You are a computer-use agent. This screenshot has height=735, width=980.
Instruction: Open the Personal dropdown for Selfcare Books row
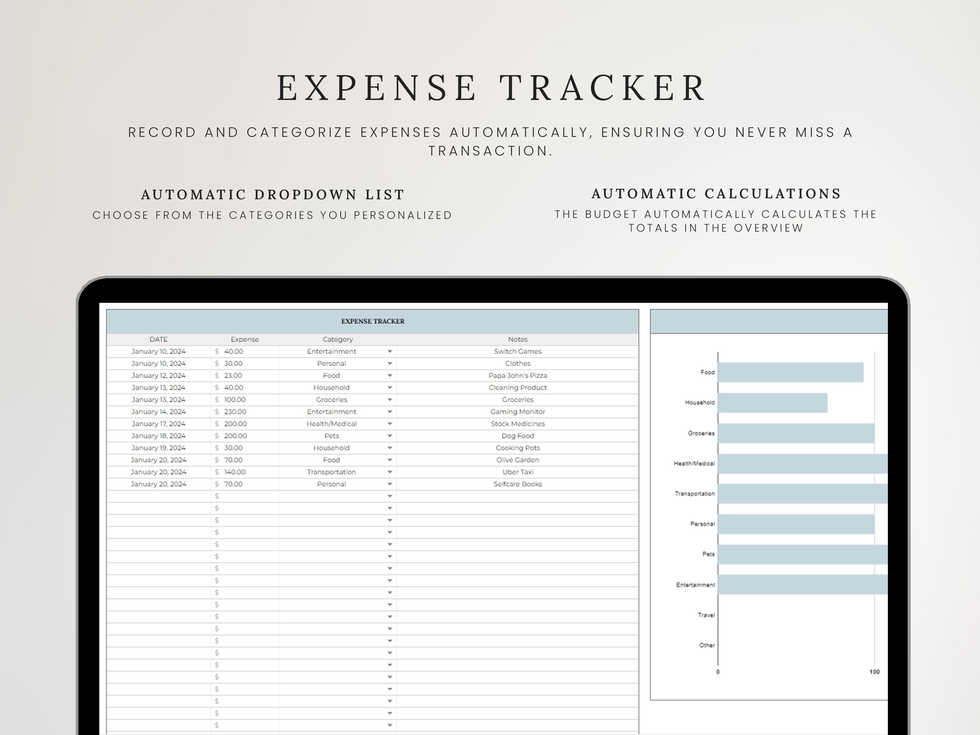click(x=390, y=483)
